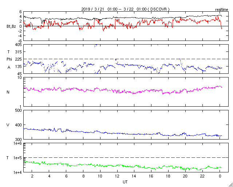Click the '22' hour label on the UT axis
Screen dimensions: 233x187
(x=202, y=176)
